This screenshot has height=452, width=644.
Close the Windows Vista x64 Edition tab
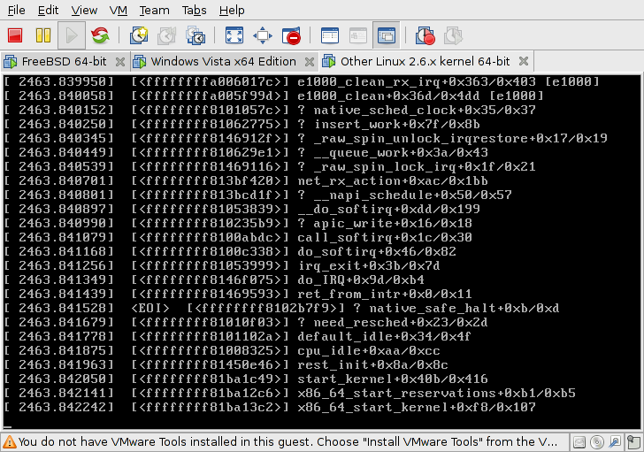pyautogui.click(x=310, y=62)
